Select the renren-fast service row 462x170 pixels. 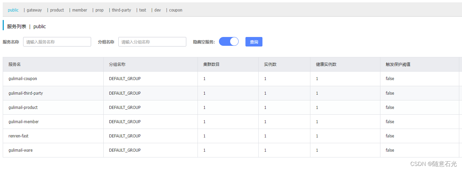pos(231,136)
